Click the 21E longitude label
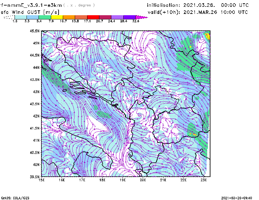Image resolution: width=259 pixels, height=200 pixels. pos(163,180)
